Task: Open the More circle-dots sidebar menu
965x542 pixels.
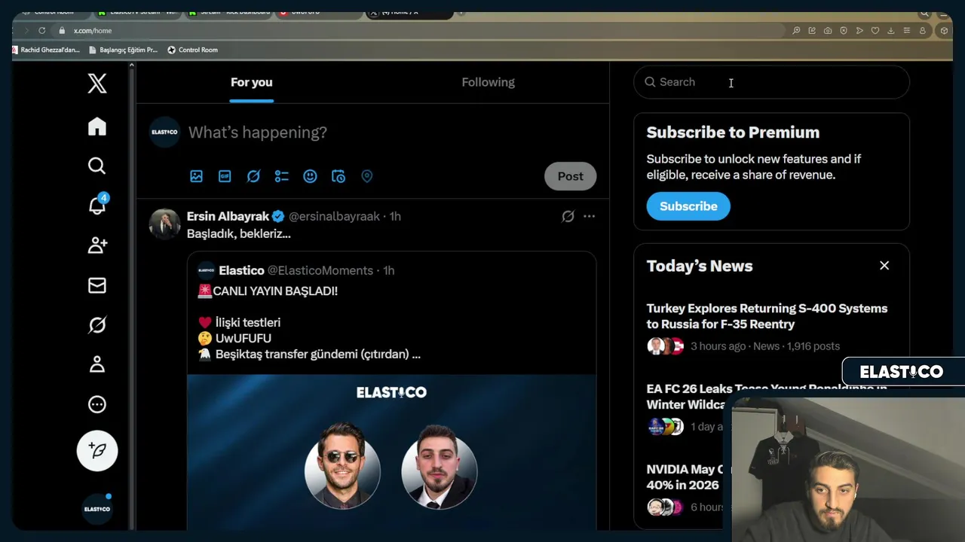Action: 97,404
